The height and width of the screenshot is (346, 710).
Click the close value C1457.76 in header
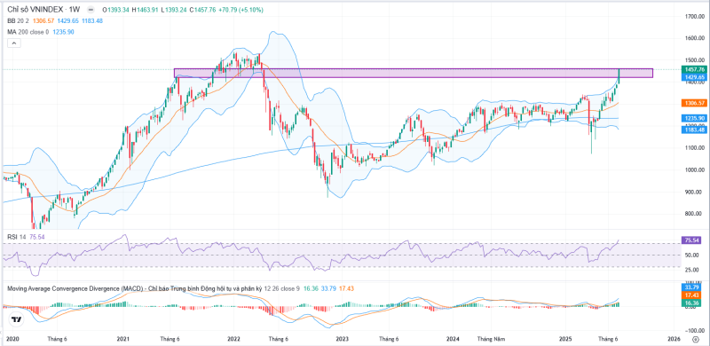pyautogui.click(x=202, y=10)
